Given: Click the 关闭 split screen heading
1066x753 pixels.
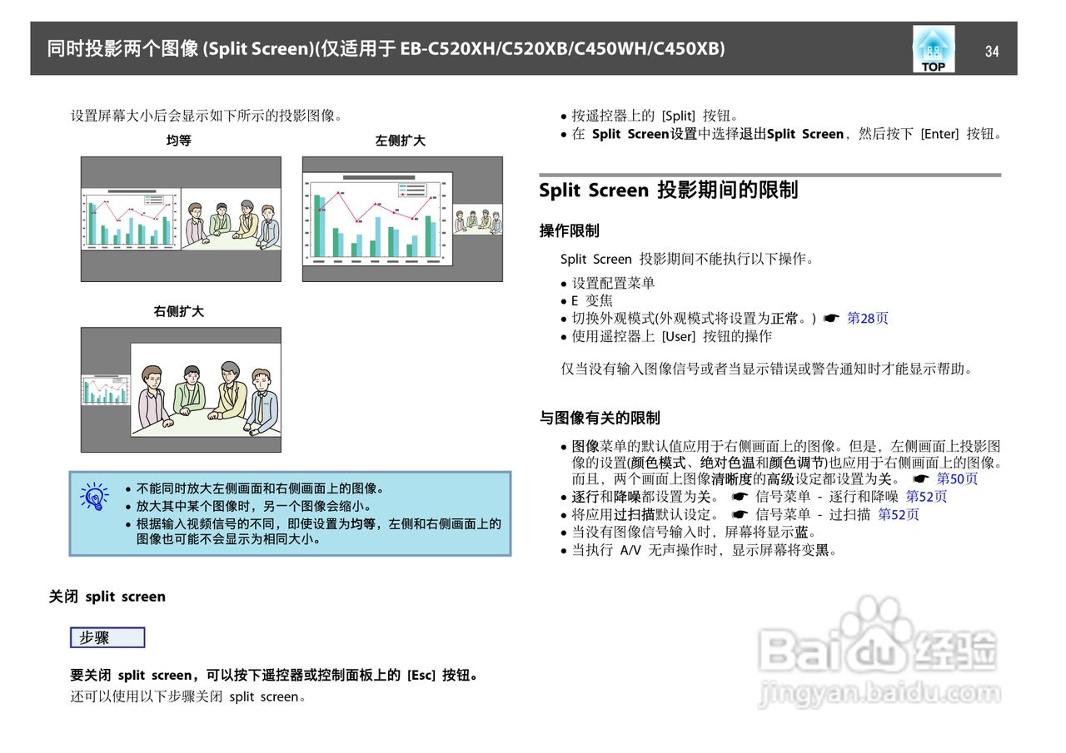Looking at the screenshot, I should [x=107, y=597].
